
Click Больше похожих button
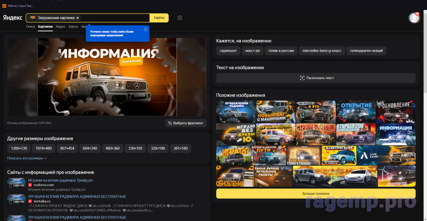pos(316,193)
